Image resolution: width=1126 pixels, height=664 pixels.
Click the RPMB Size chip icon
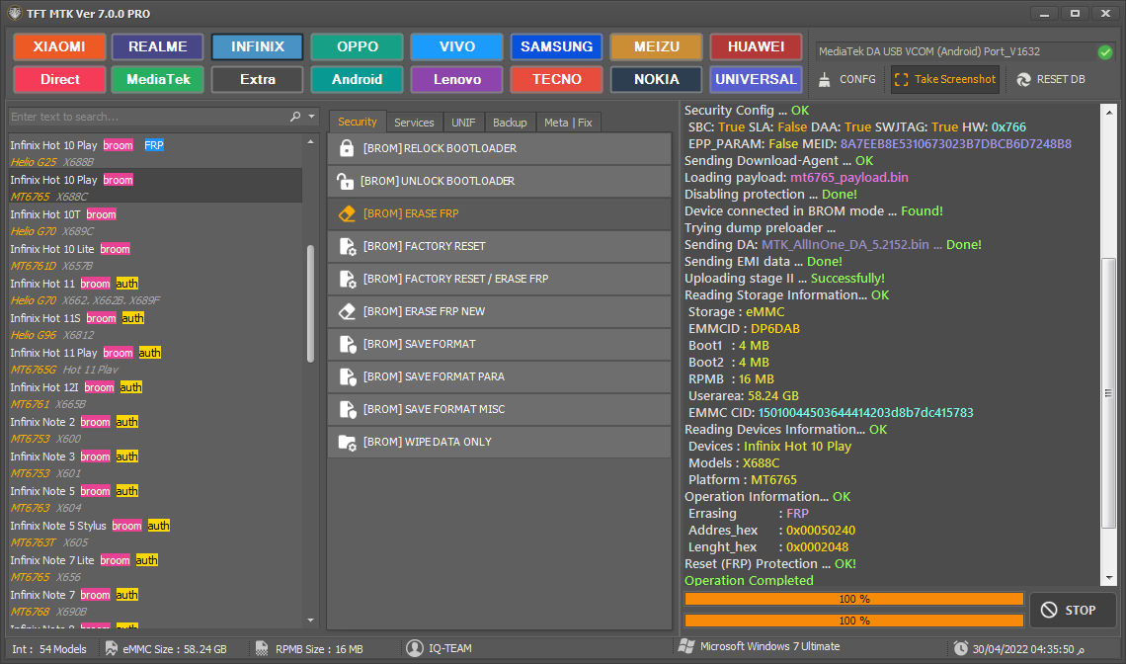(x=262, y=648)
